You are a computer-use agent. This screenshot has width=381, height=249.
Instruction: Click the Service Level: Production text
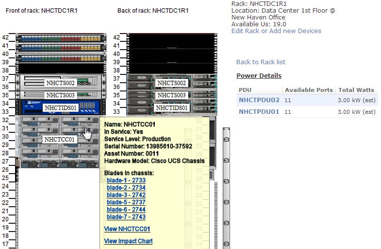[137, 139]
